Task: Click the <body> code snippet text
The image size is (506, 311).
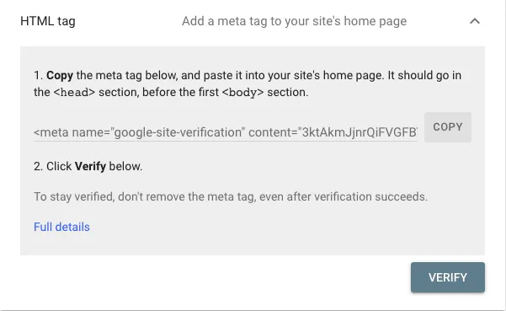Action: (x=242, y=93)
